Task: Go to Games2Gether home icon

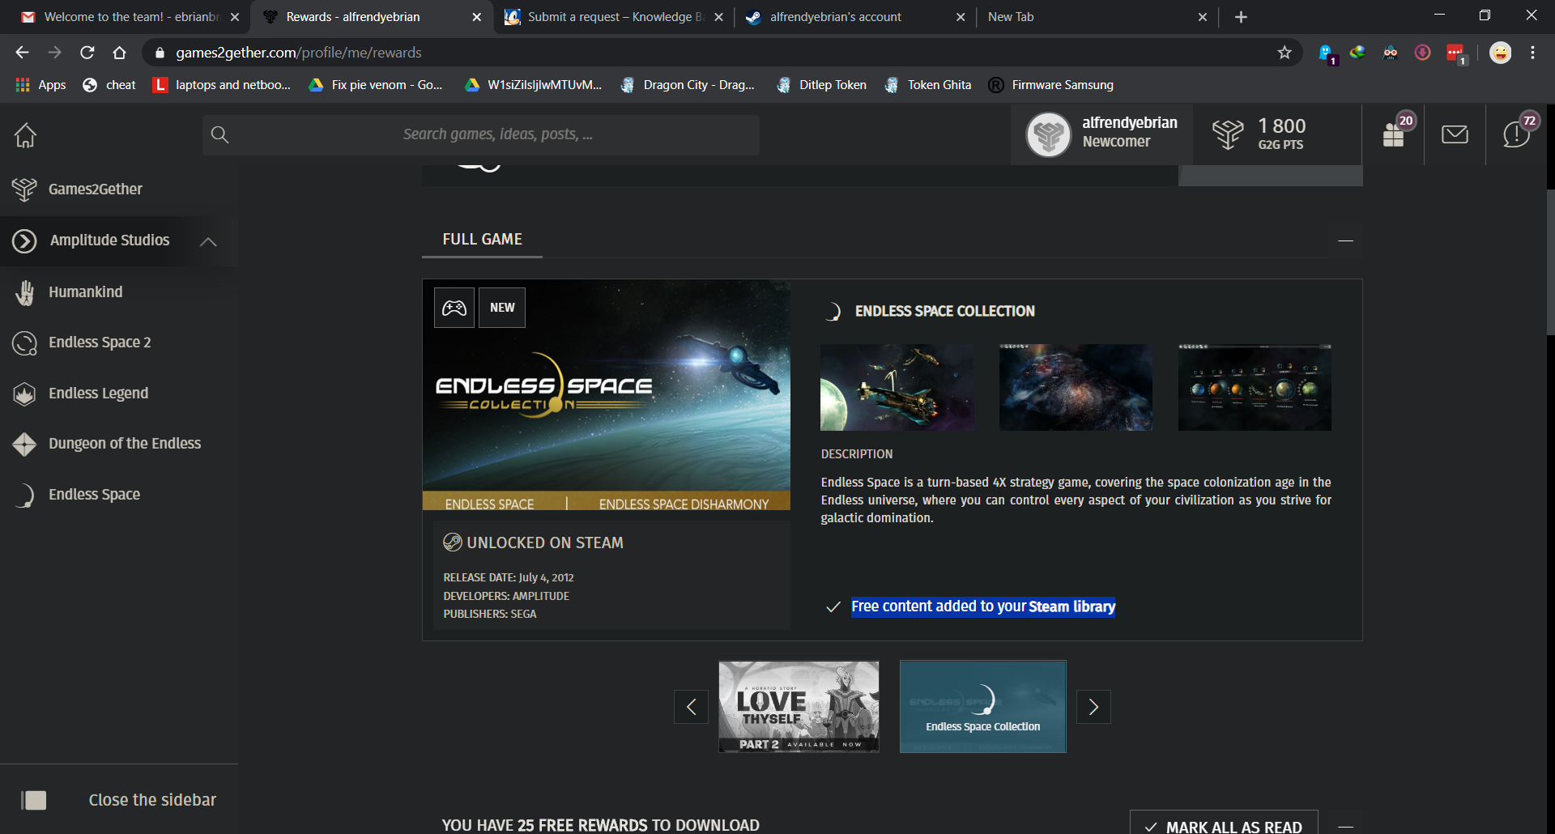Action: click(x=25, y=135)
